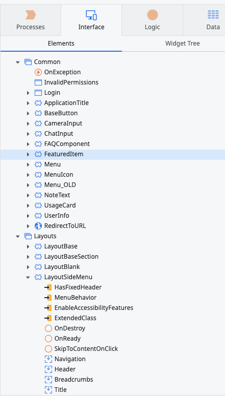Switch to the Widget Tree tab
Screen dimensions: 225x396
coord(183,44)
